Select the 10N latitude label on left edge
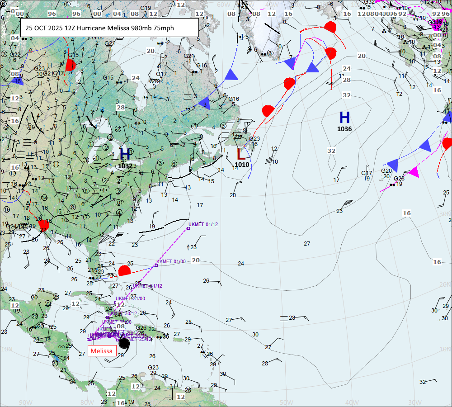The height and width of the screenshot is (407, 452). click(x=6, y=349)
